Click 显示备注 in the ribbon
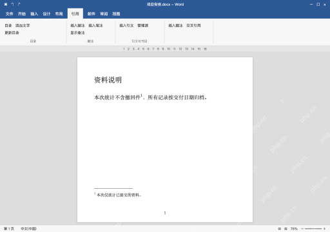The image size is (330, 232). [77, 33]
